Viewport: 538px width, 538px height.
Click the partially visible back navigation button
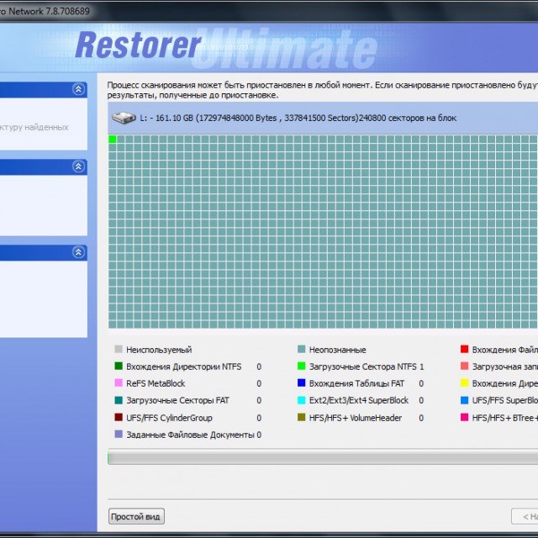pyautogui.click(x=525, y=516)
